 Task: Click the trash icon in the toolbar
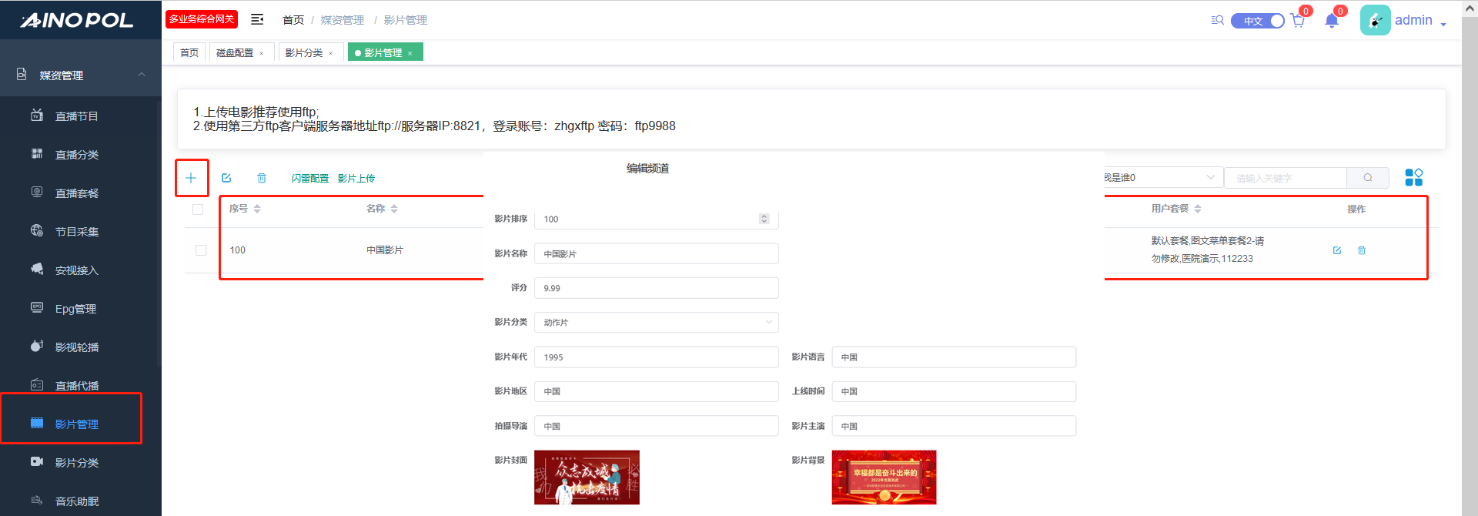[x=262, y=178]
